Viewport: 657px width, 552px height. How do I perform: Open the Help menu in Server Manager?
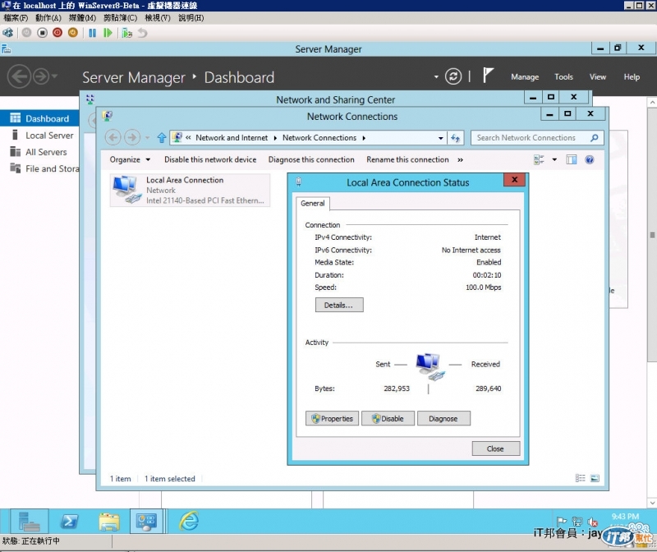(632, 76)
